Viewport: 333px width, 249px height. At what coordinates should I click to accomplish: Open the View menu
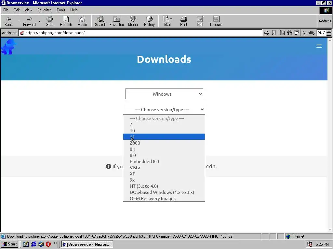tap(28, 10)
